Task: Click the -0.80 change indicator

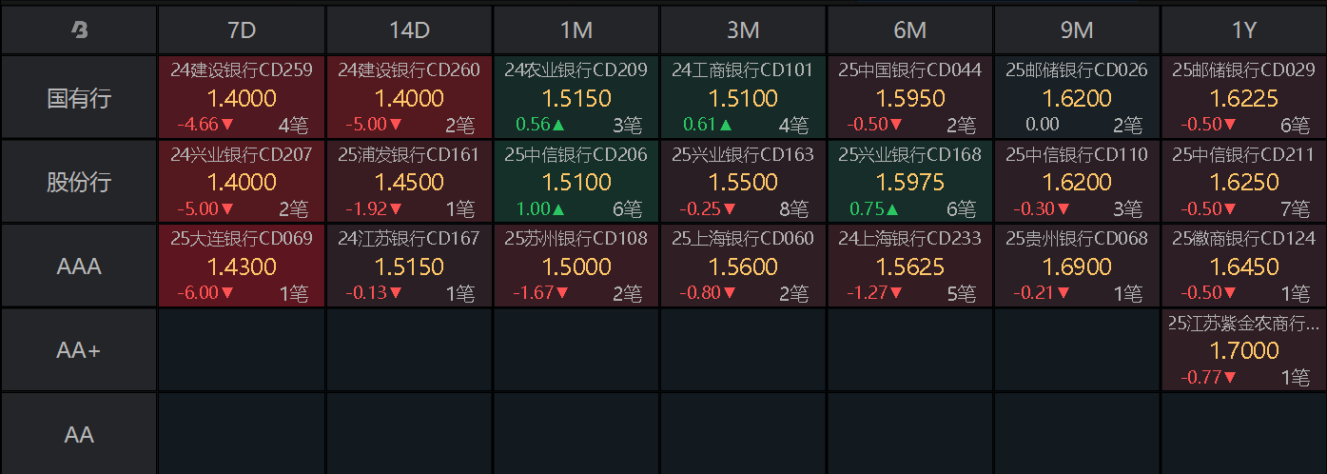Action: 708,293
